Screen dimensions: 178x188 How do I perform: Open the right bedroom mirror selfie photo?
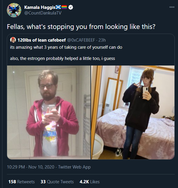click(133, 112)
